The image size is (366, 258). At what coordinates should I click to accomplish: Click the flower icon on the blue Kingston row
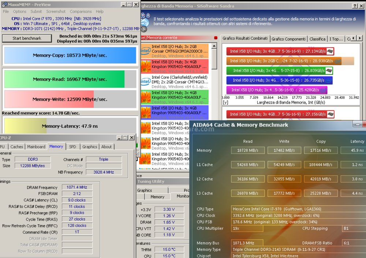(146, 113)
